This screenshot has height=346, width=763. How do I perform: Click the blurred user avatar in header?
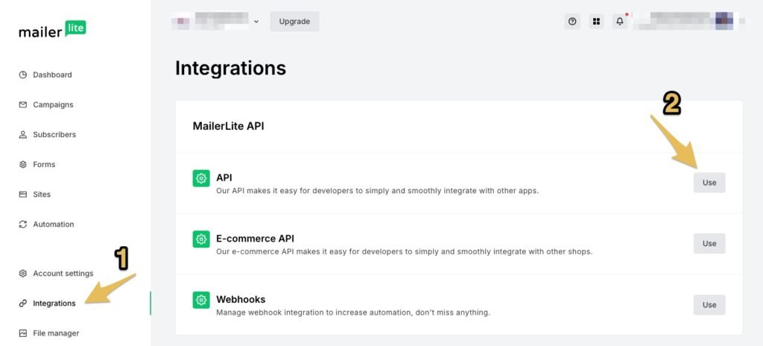tap(724, 21)
